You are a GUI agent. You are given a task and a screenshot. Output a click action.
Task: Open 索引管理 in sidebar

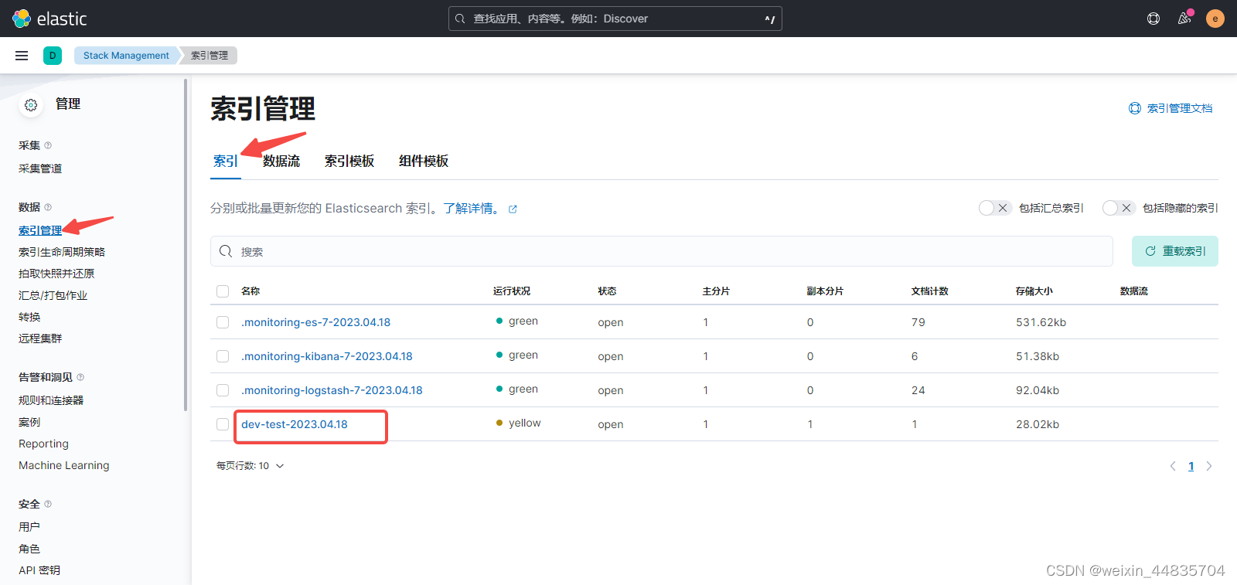40,230
